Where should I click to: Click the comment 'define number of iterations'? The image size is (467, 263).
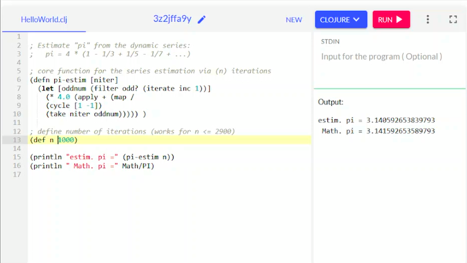coord(132,132)
